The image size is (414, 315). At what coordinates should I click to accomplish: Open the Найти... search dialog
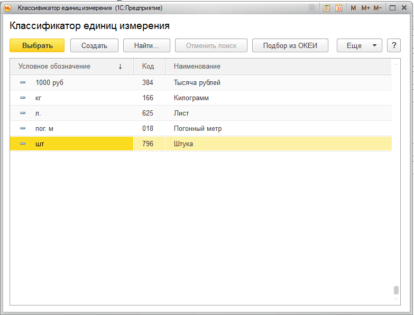[146, 45]
